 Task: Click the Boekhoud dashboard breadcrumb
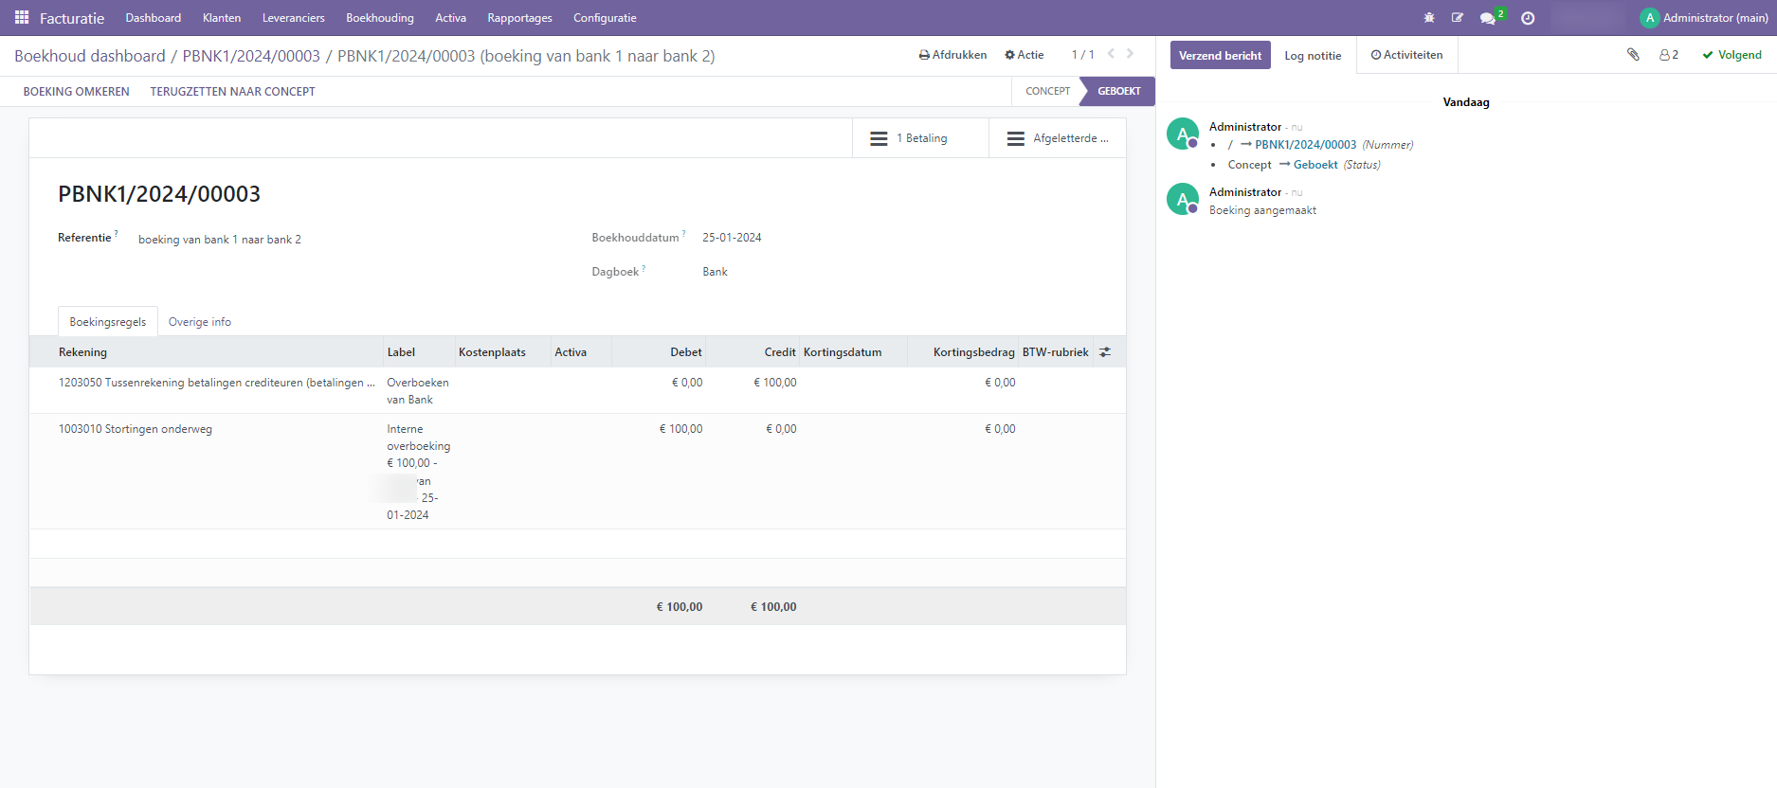click(90, 56)
